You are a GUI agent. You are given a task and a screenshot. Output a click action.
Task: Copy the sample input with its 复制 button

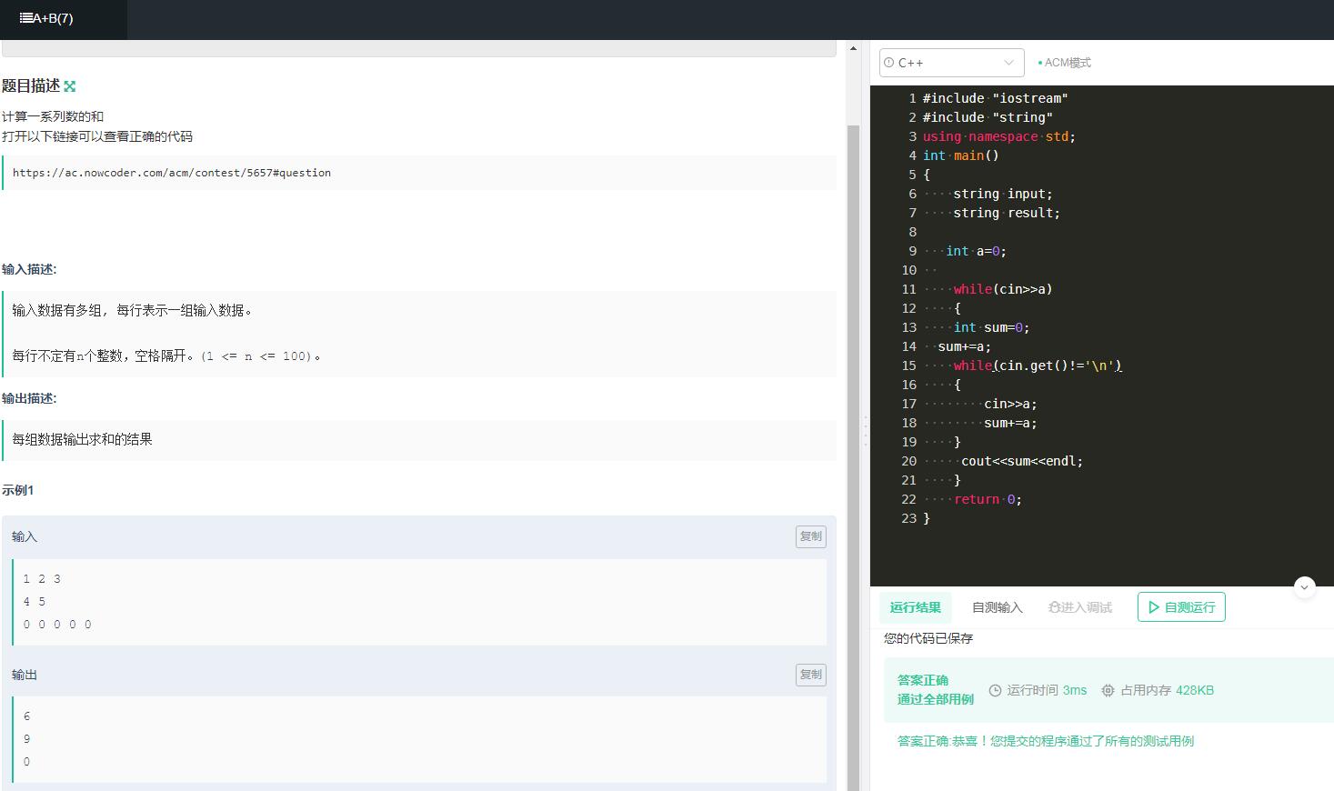click(811, 536)
